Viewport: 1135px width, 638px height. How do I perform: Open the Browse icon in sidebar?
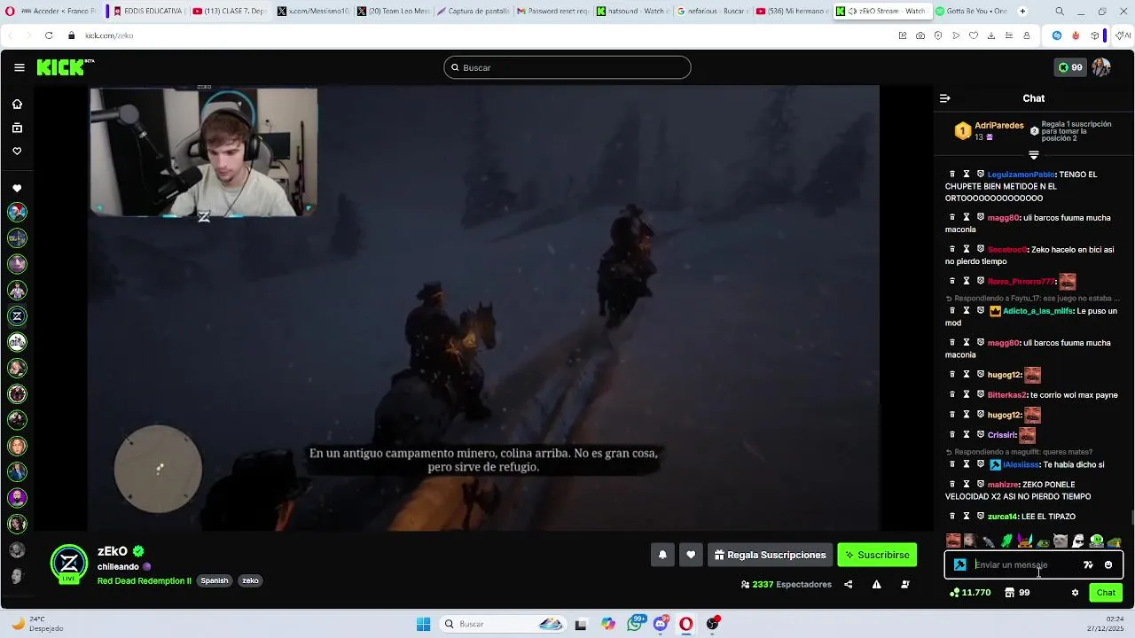click(x=17, y=128)
